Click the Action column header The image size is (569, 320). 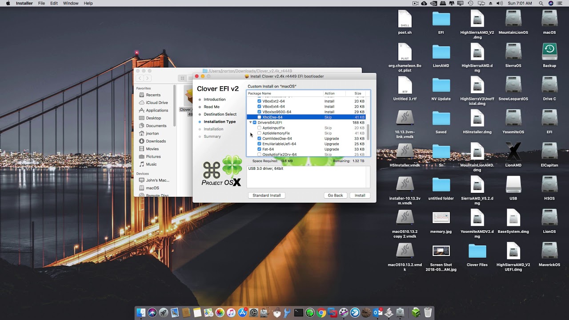[335, 93]
